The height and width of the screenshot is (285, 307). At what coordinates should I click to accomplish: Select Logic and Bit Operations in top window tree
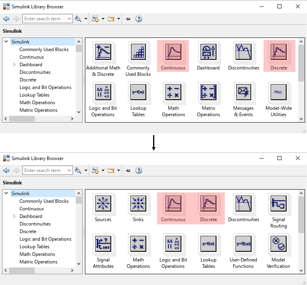[45, 87]
